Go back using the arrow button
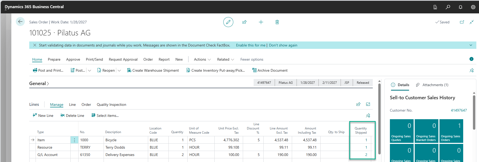479x162 pixels. (x=20, y=22)
